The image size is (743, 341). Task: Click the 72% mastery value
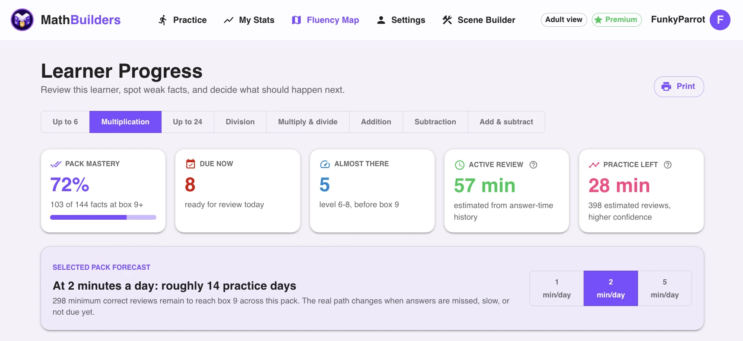click(70, 185)
